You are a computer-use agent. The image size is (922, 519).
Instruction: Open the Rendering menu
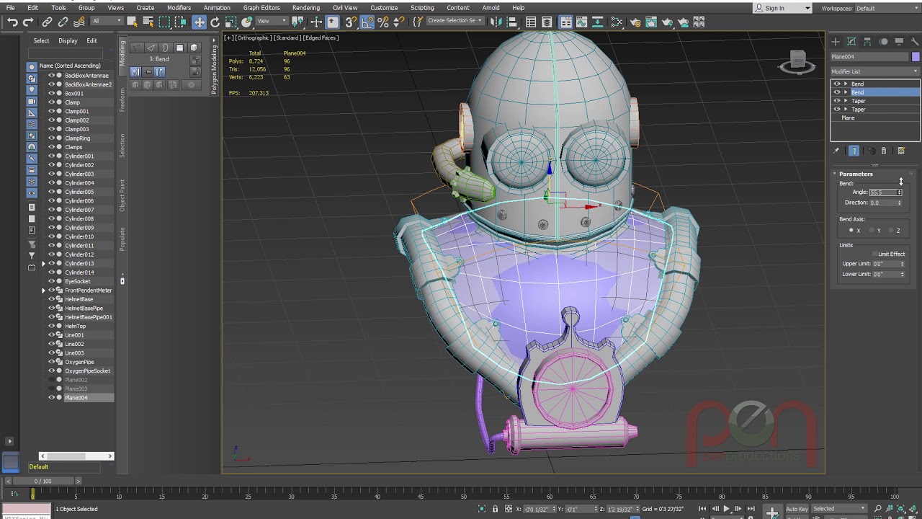[306, 8]
